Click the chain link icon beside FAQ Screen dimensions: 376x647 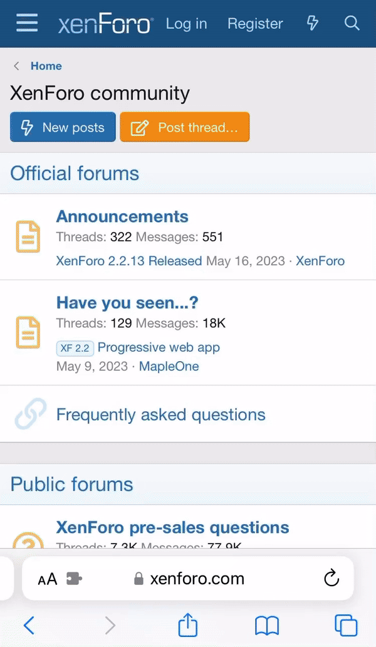31,414
